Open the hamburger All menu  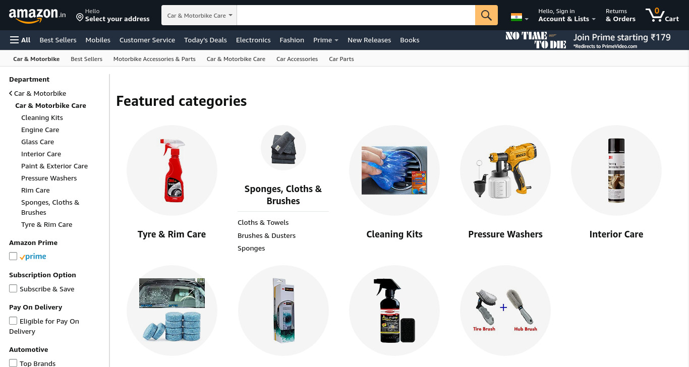click(x=20, y=40)
